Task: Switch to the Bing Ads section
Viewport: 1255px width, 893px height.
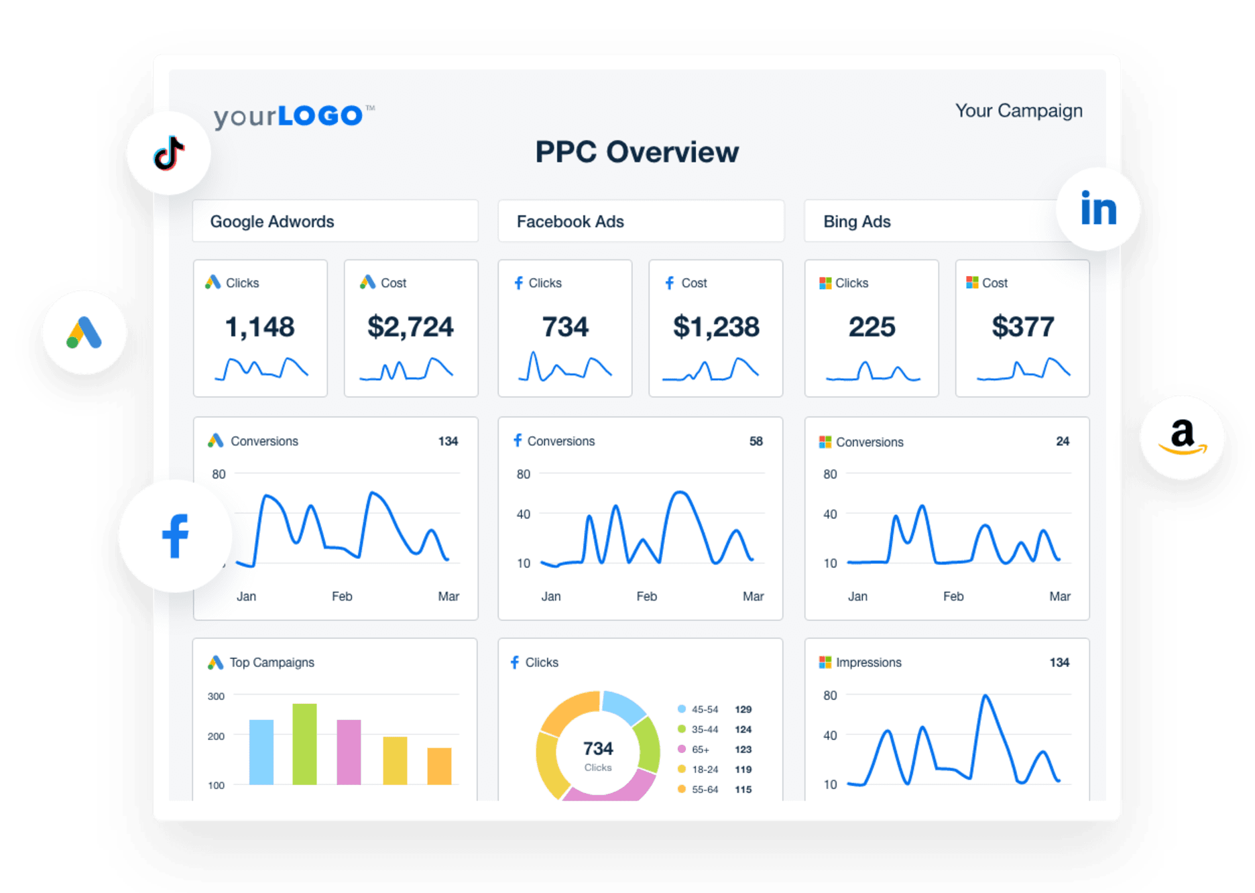Action: point(856,221)
